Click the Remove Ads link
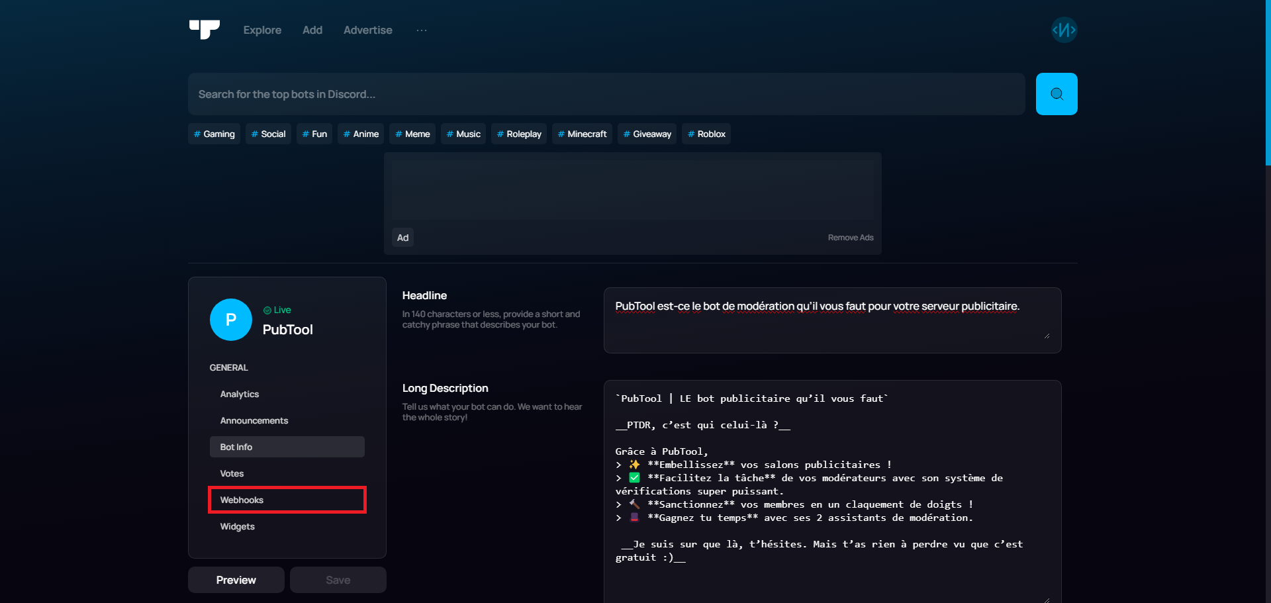The image size is (1271, 603). 850,238
